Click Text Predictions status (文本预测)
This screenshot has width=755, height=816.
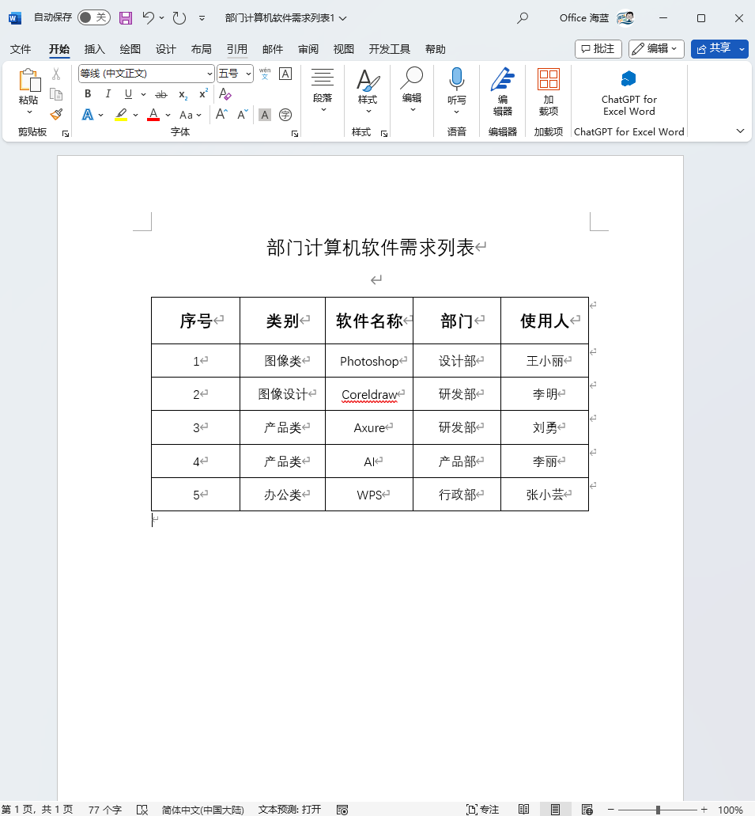pyautogui.click(x=289, y=809)
